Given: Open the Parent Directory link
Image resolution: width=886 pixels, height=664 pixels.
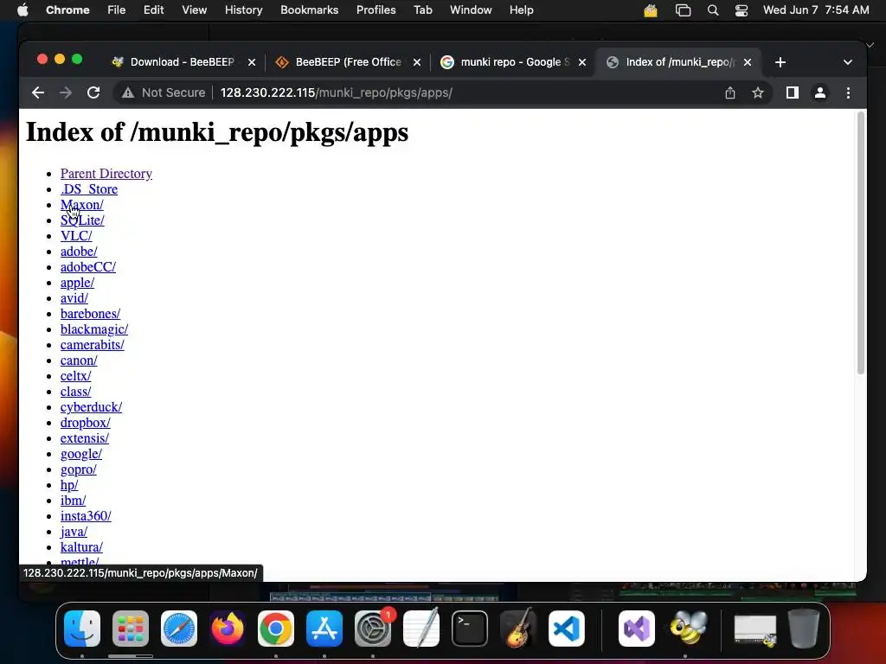Looking at the screenshot, I should (106, 173).
